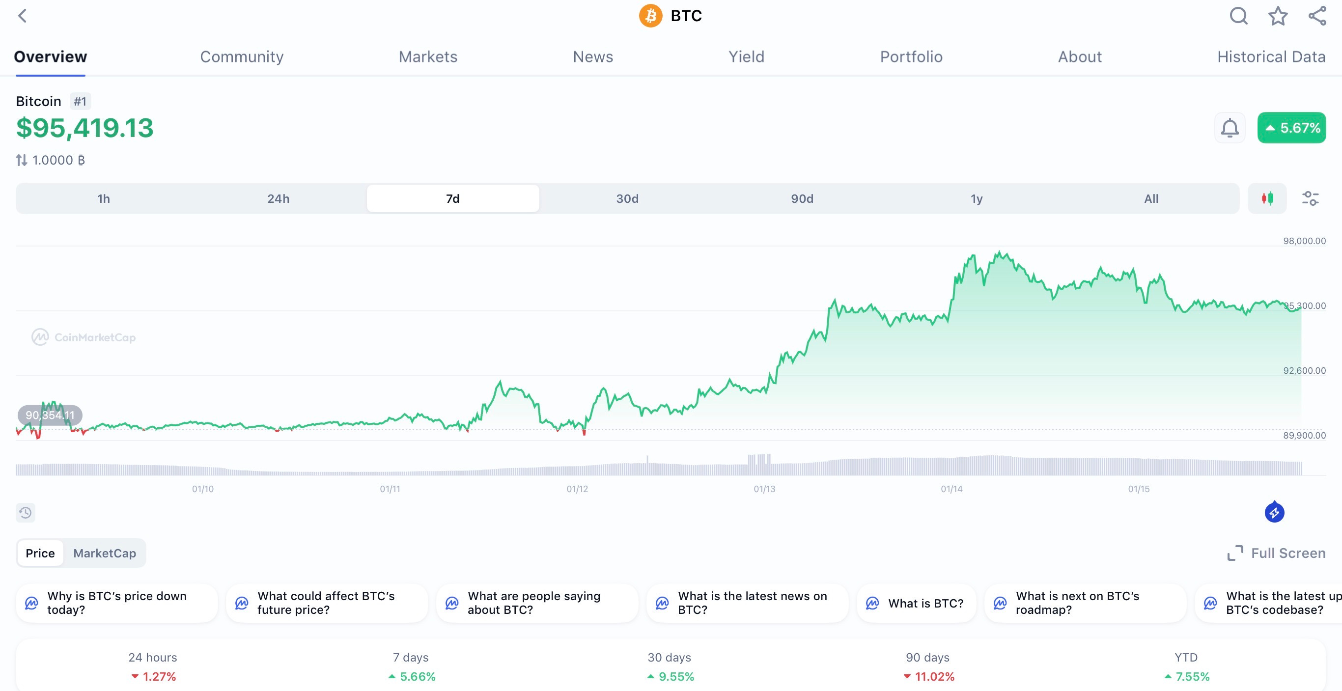This screenshot has width=1342, height=691.
Task: Switch chart to MarketCap
Action: 105,553
